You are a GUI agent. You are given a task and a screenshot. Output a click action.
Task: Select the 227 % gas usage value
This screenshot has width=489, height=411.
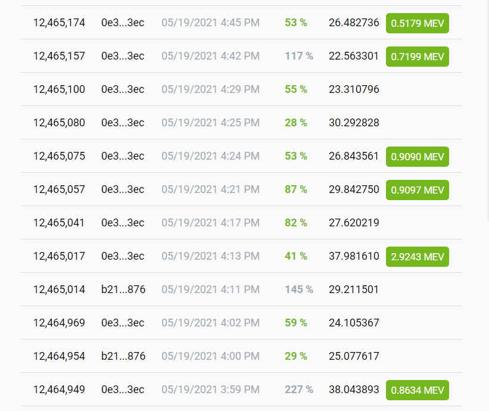(298, 390)
